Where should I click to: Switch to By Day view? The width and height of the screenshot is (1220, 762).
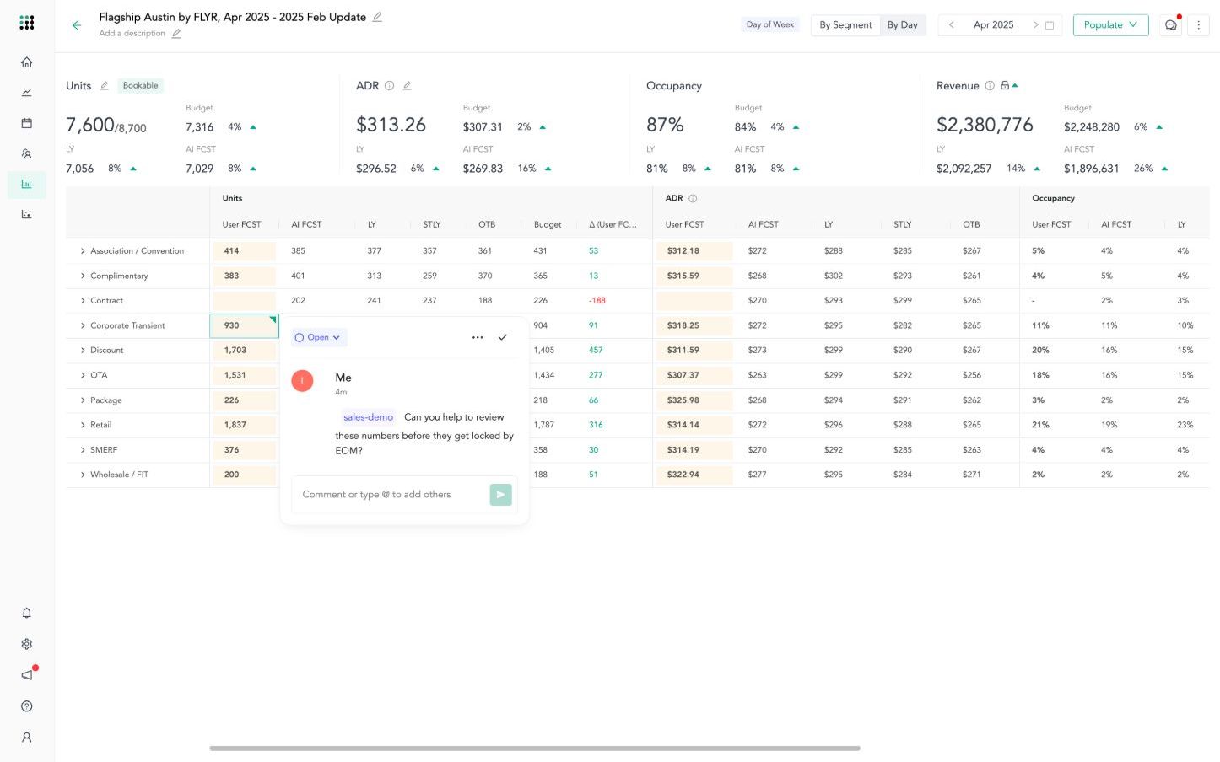(x=902, y=25)
